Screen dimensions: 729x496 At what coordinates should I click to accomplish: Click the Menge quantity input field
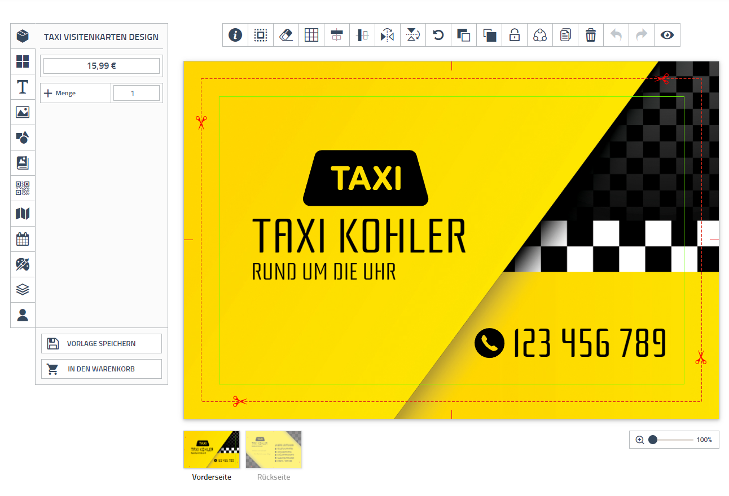point(137,93)
